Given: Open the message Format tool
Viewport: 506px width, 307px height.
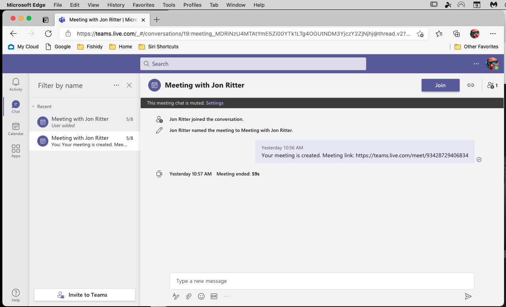Looking at the screenshot, I should click(x=176, y=296).
